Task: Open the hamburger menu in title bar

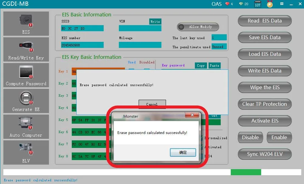Action: tap(282, 4)
